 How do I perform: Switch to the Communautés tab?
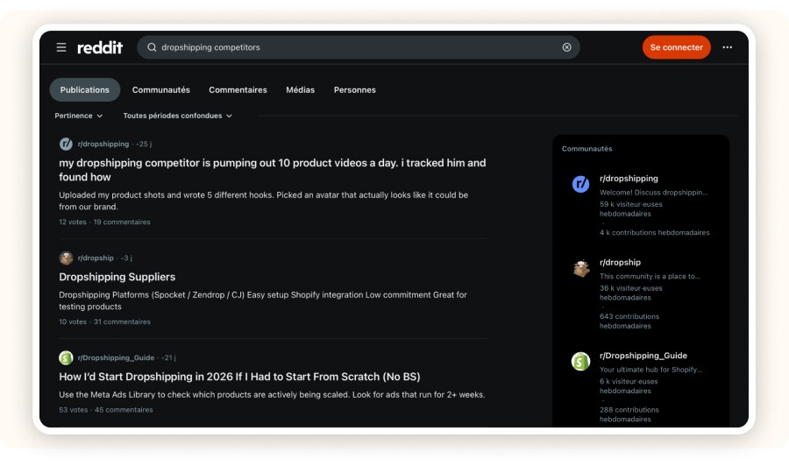(161, 90)
